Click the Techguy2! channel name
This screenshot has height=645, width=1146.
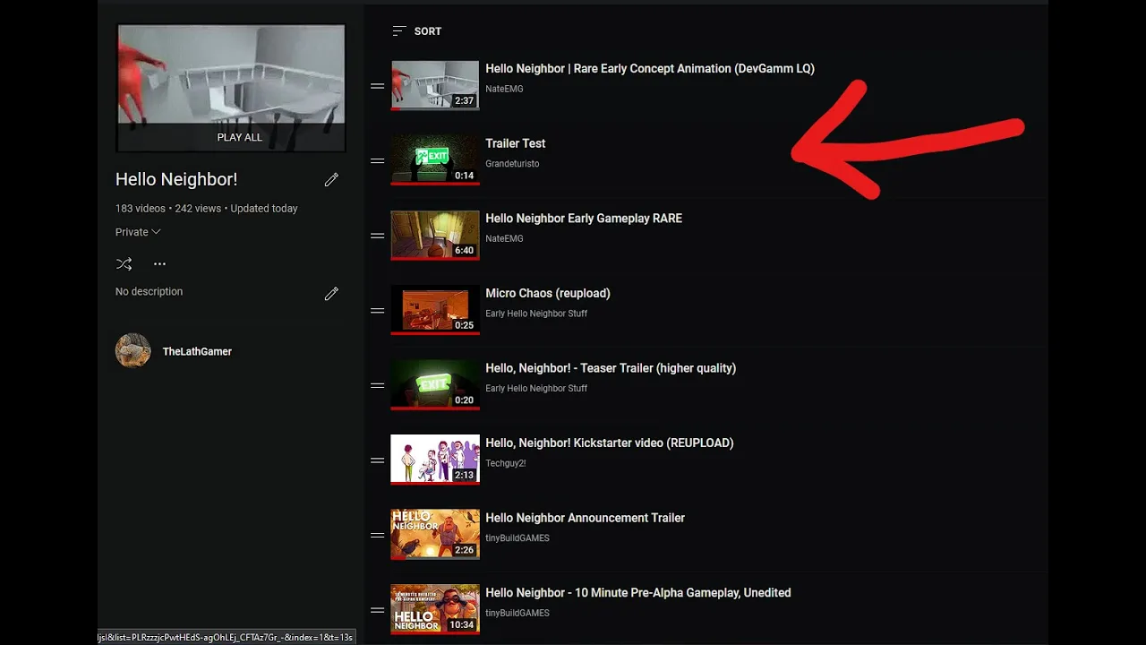[x=506, y=463]
